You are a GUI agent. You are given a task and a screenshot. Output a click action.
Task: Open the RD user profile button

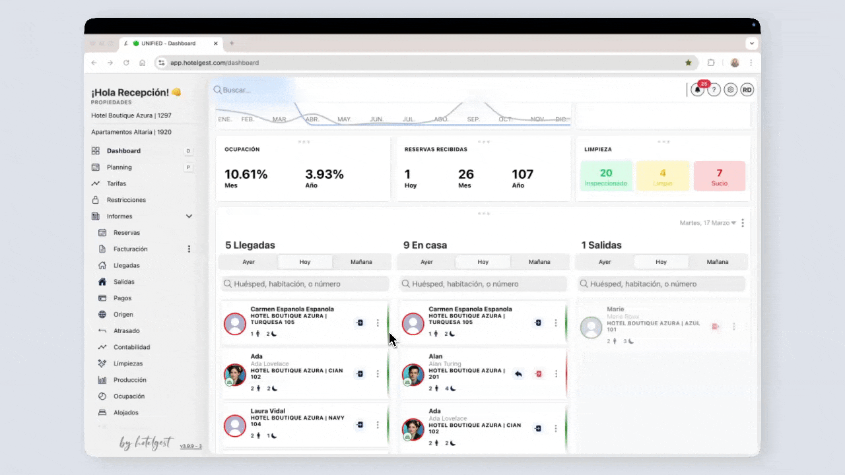pyautogui.click(x=747, y=90)
